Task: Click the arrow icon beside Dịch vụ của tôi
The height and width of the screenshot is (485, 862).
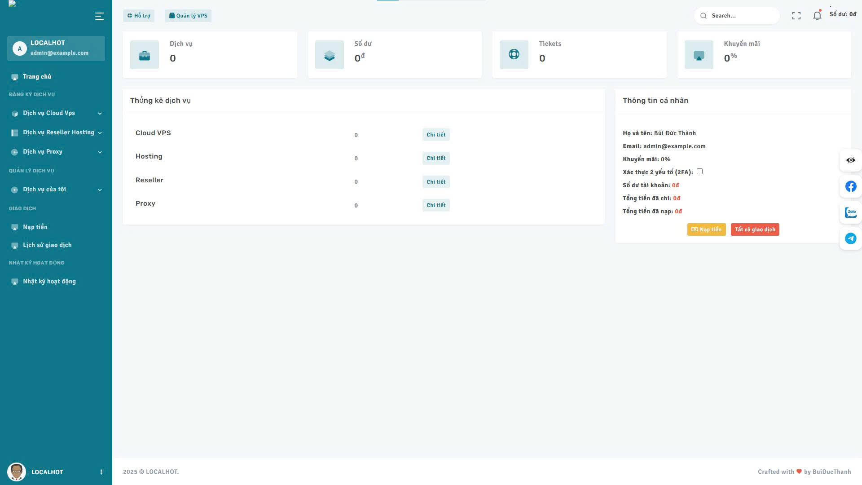Action: (x=15, y=190)
